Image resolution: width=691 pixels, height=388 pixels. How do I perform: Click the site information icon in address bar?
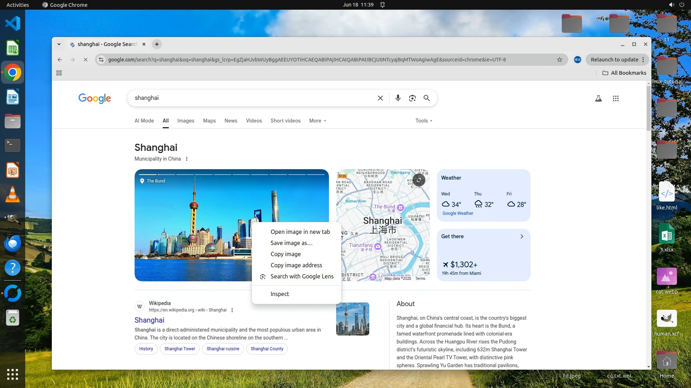101,60
